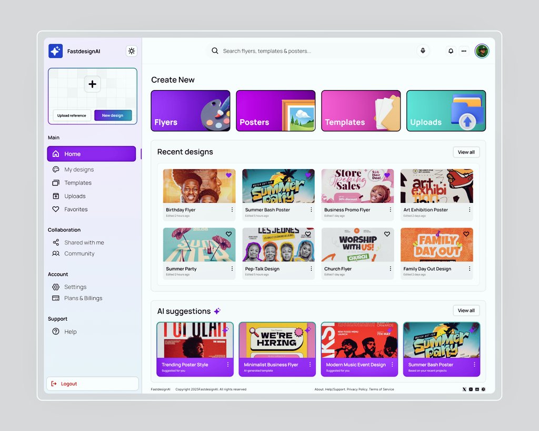Viewport: 539px width, 431px height.
Task: Select the Flyers create card
Action: (191, 111)
